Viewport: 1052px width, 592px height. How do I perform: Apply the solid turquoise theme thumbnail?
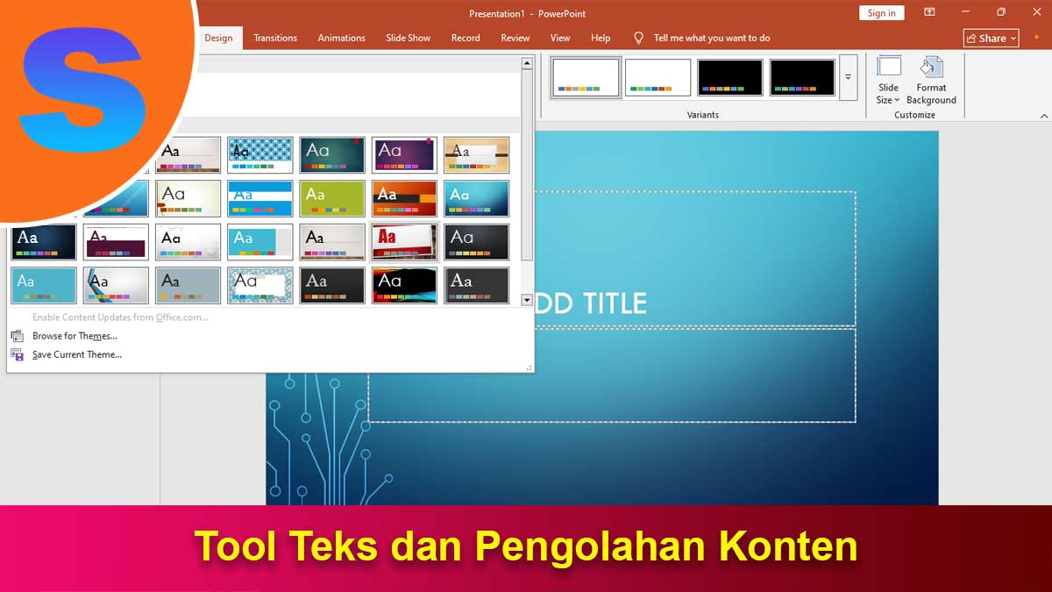pos(44,286)
